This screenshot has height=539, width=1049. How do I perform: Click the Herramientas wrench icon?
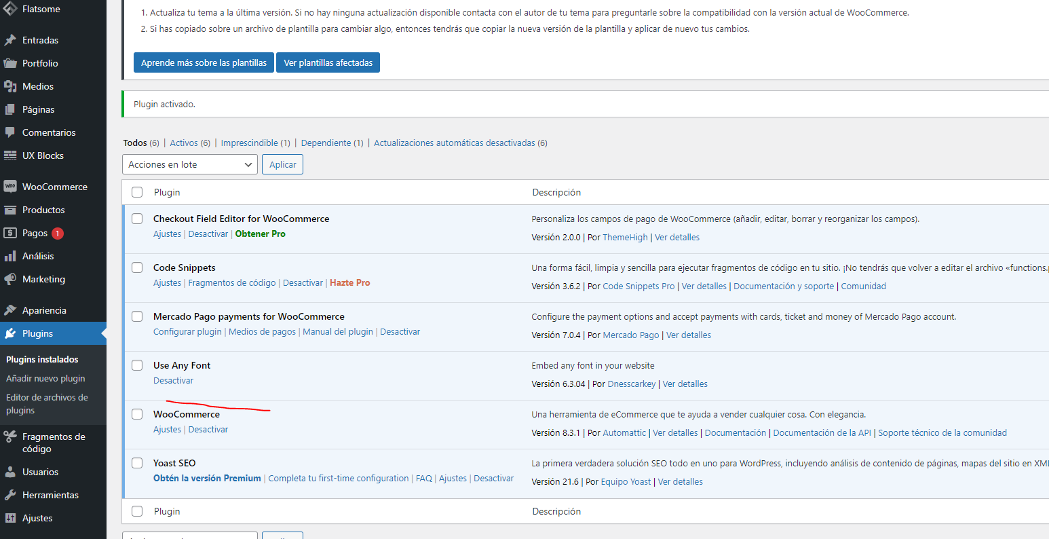point(10,495)
